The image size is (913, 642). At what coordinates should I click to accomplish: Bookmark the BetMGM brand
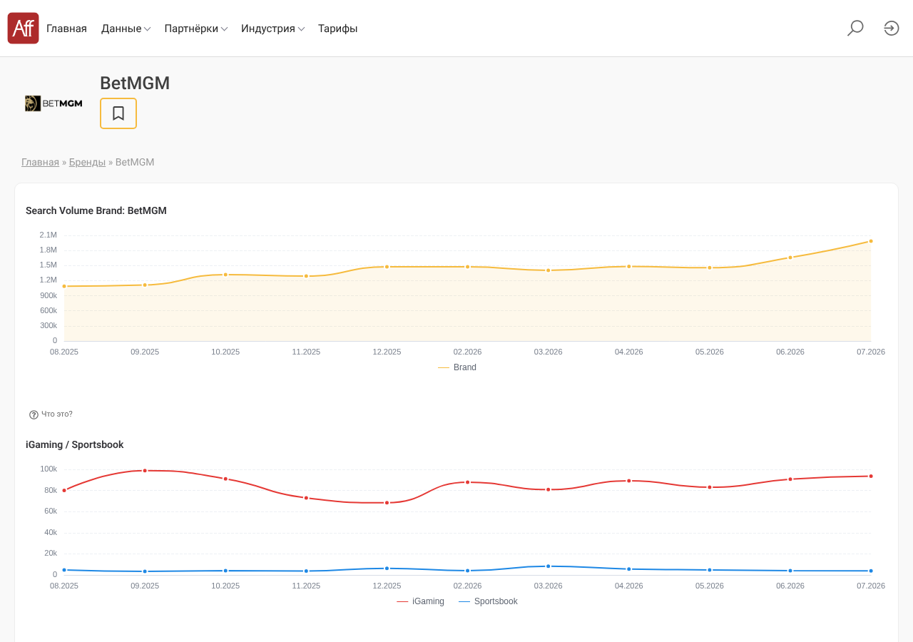(x=118, y=113)
